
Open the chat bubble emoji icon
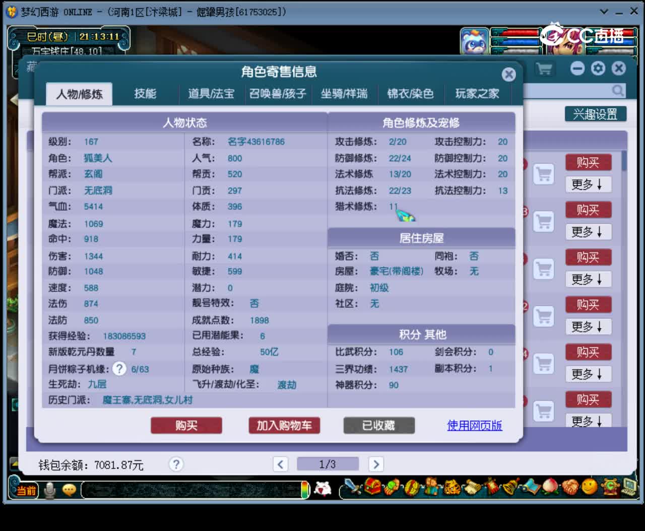69,490
